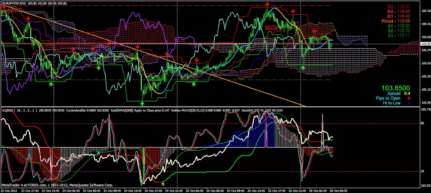Click the lowest green buy arrow
Viewport: 431px width, 193px height.
[143, 103]
